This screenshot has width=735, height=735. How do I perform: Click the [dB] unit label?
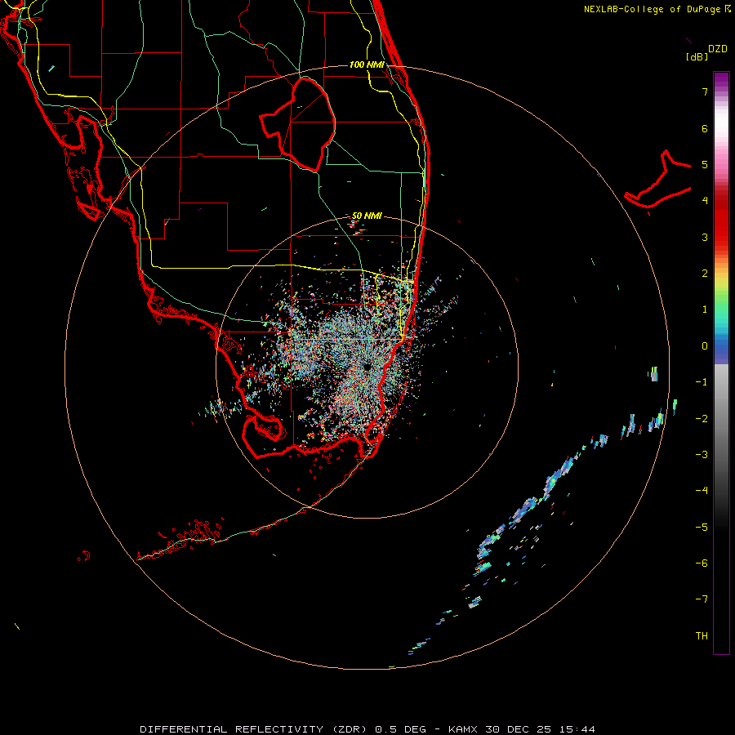point(697,56)
